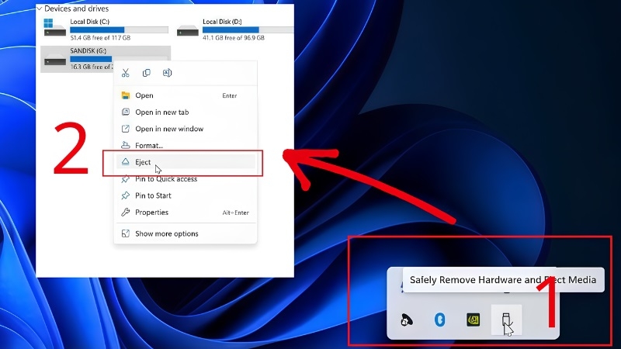Click the NVIDIA tray icon
The image size is (621, 349).
point(473,320)
